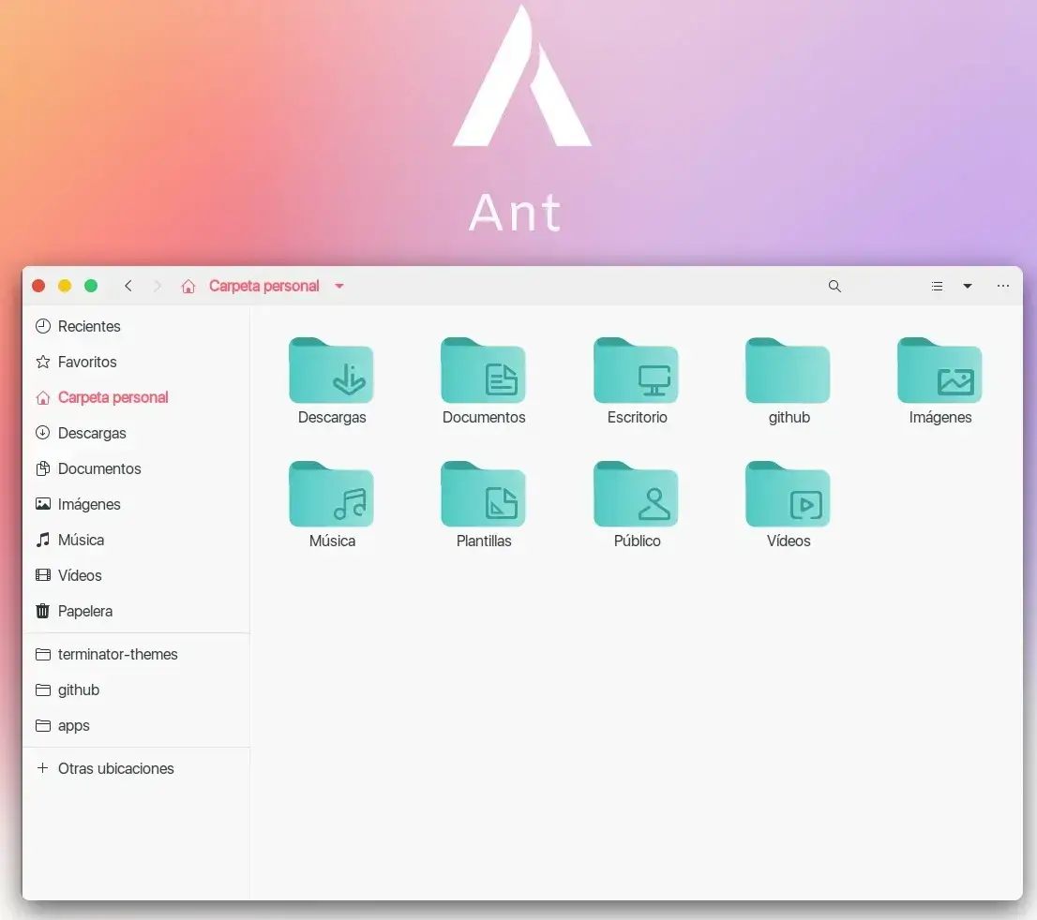
Task: Open the three-dot overflow menu
Action: coord(1003,287)
